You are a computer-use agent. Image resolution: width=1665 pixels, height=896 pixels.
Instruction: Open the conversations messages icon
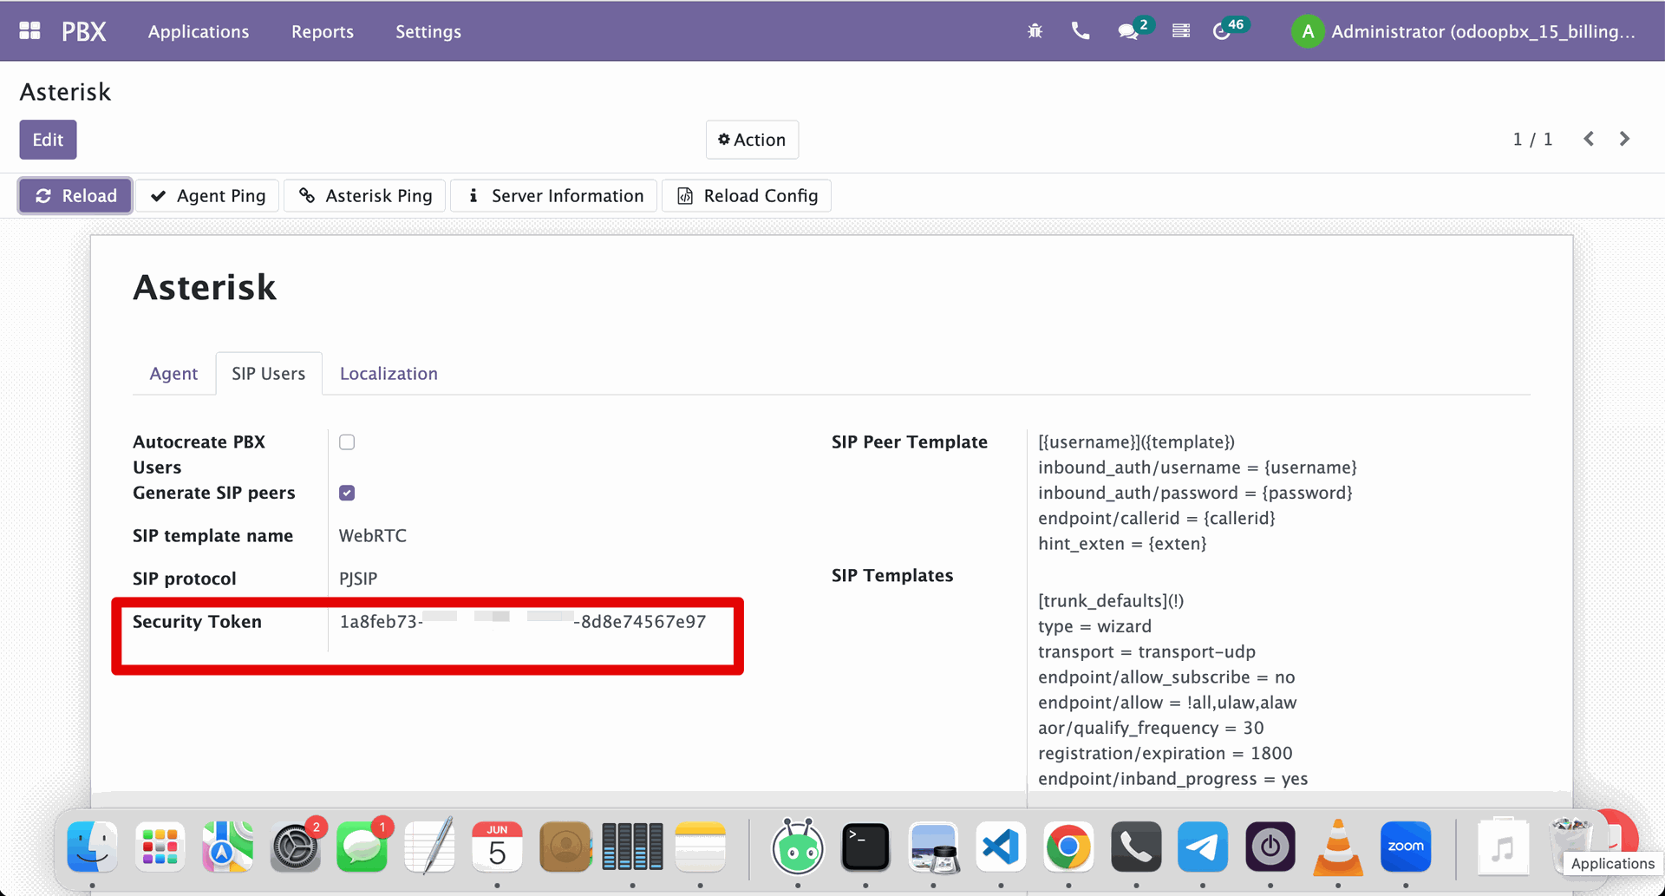click(1128, 32)
